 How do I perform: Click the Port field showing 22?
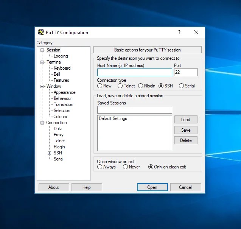pos(186,72)
